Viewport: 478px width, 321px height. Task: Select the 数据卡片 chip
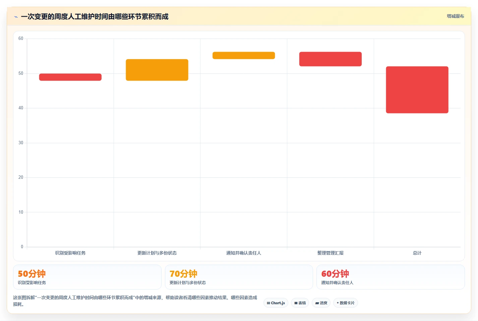pos(346,303)
